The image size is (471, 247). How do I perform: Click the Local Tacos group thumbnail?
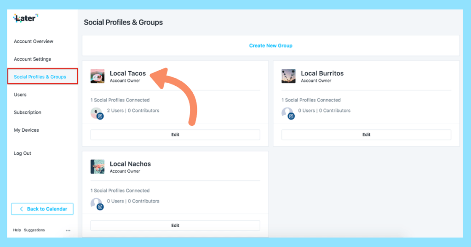(98, 76)
